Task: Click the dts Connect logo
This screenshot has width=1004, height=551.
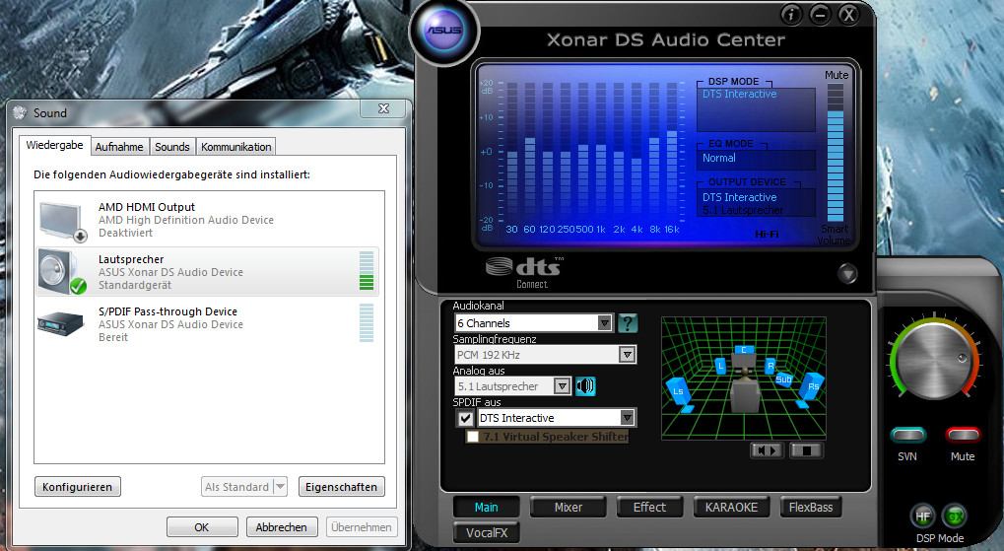Action: [525, 272]
